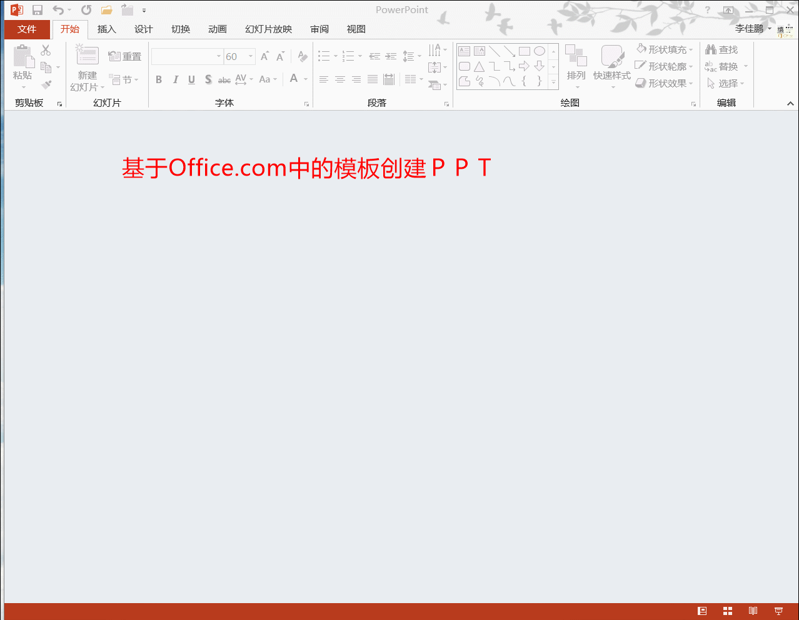Screen dimensions: 799x620
Task: Click the Save icon in quick access toolbar
Action: (x=38, y=10)
